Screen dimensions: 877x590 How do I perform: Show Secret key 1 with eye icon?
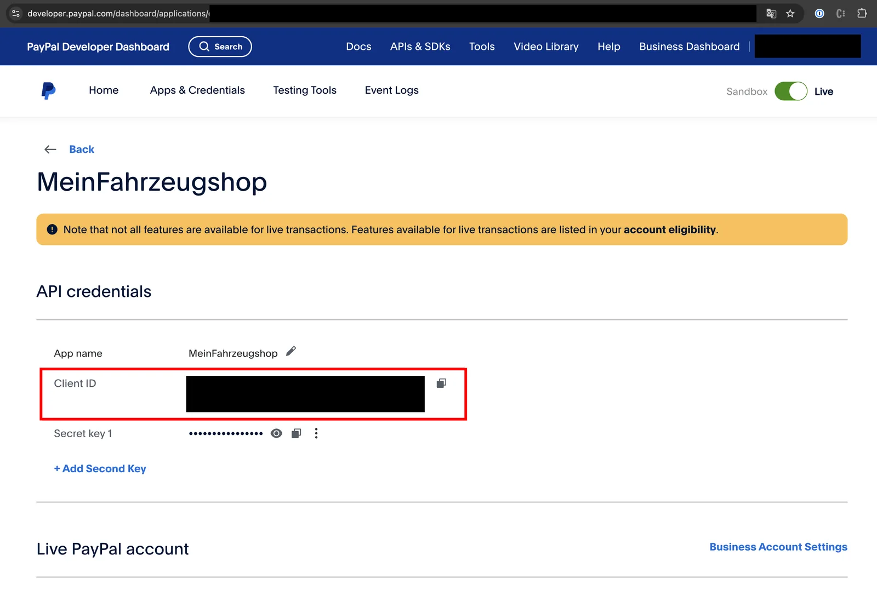pos(277,433)
